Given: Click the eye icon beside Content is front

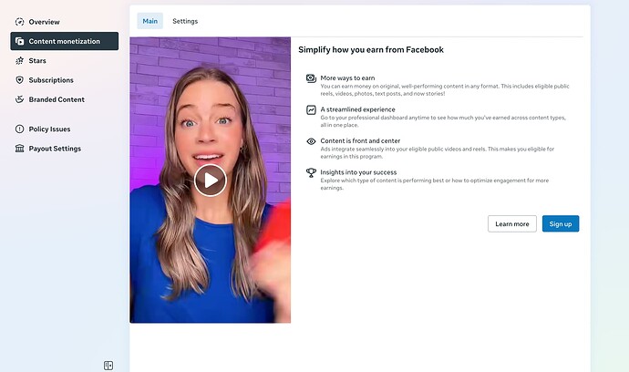Looking at the screenshot, I should 311,141.
